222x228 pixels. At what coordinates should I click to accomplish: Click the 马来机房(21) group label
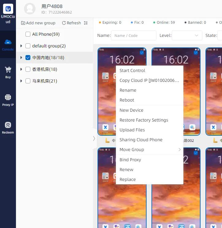45,81
